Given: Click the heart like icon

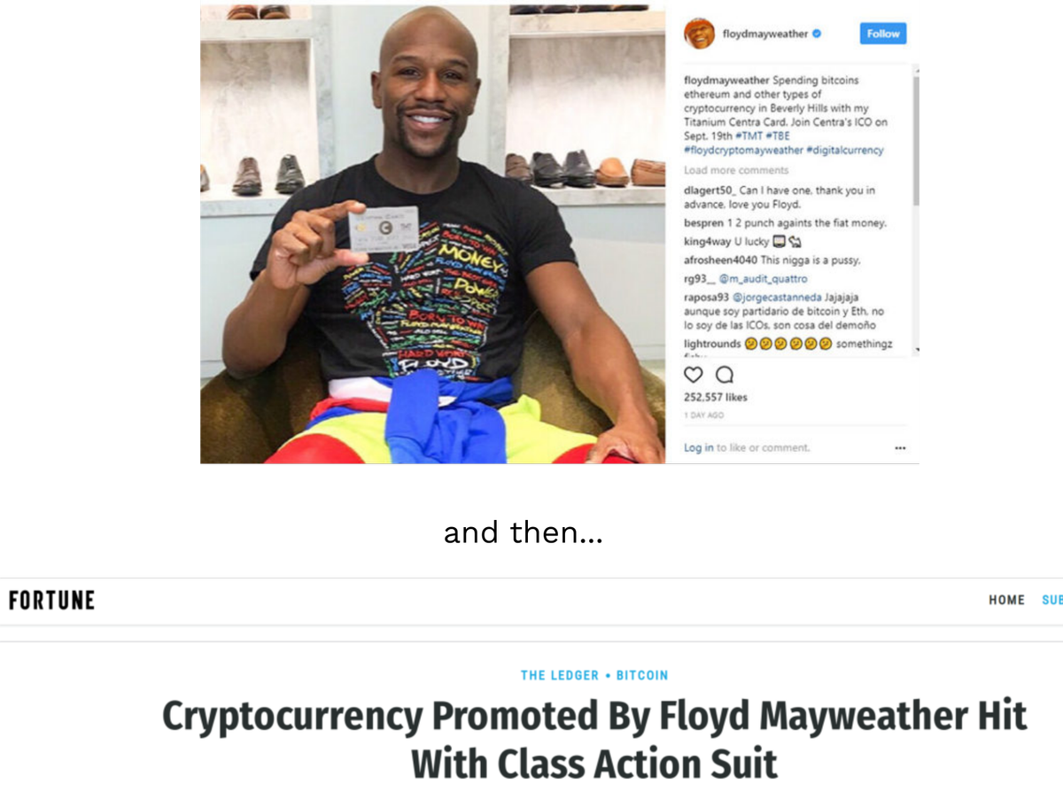Looking at the screenshot, I should (693, 375).
